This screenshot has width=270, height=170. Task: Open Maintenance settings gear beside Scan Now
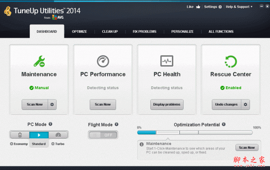(x=52, y=104)
